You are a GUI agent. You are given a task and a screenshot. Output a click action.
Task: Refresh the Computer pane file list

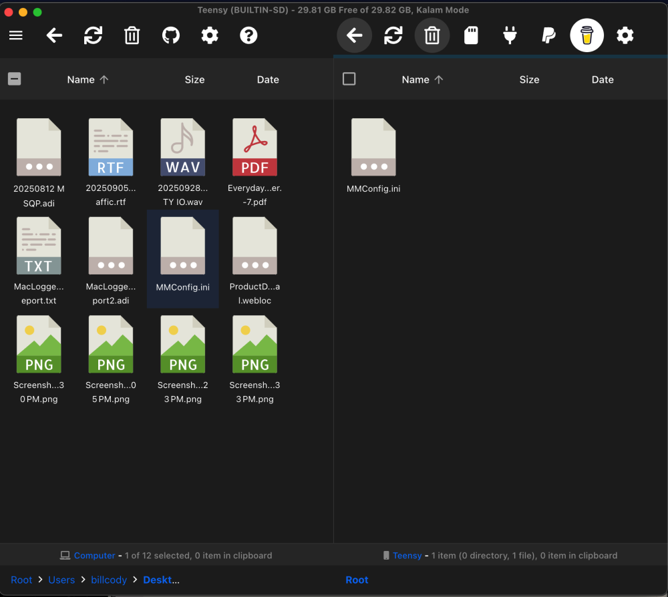[x=94, y=35]
